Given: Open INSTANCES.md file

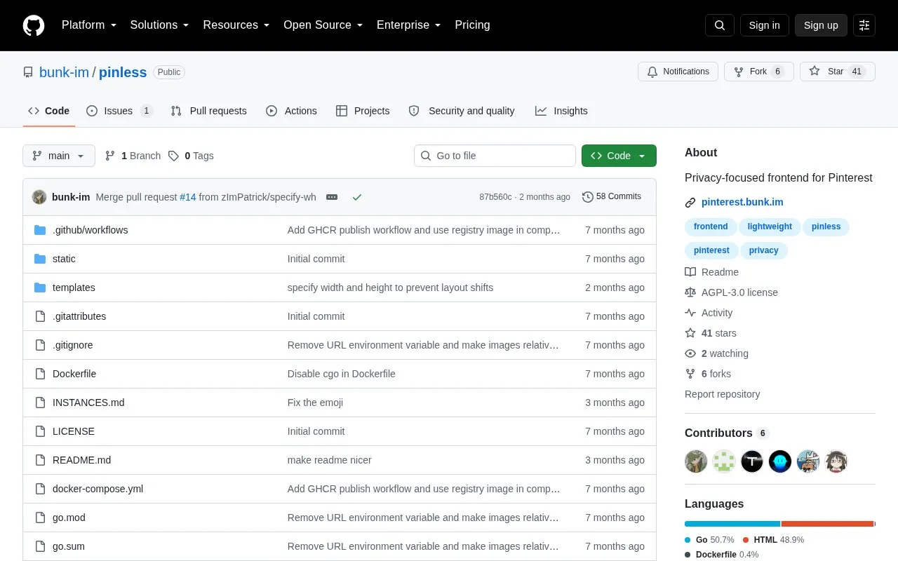Looking at the screenshot, I should pos(88,403).
